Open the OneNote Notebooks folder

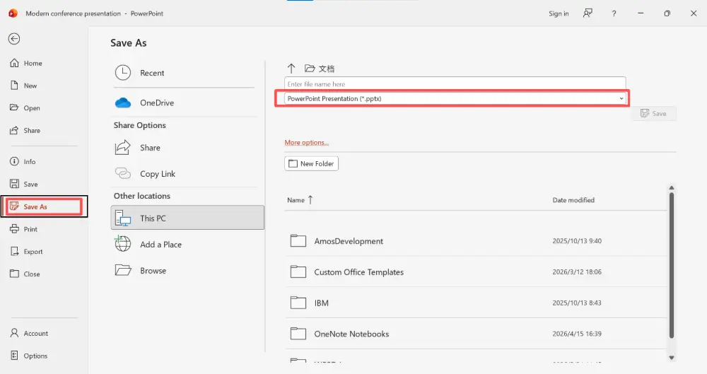tap(476, 334)
